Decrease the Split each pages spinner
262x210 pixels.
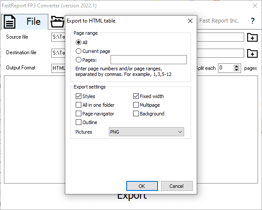coord(236,70)
